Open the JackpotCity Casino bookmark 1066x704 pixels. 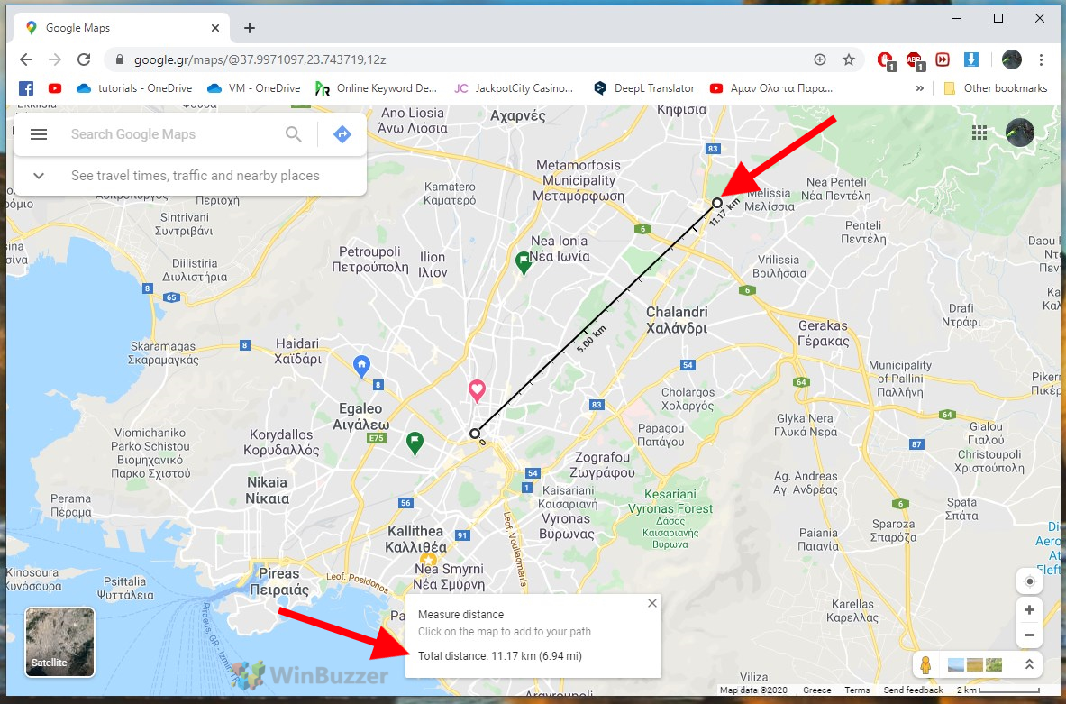pyautogui.click(x=514, y=88)
